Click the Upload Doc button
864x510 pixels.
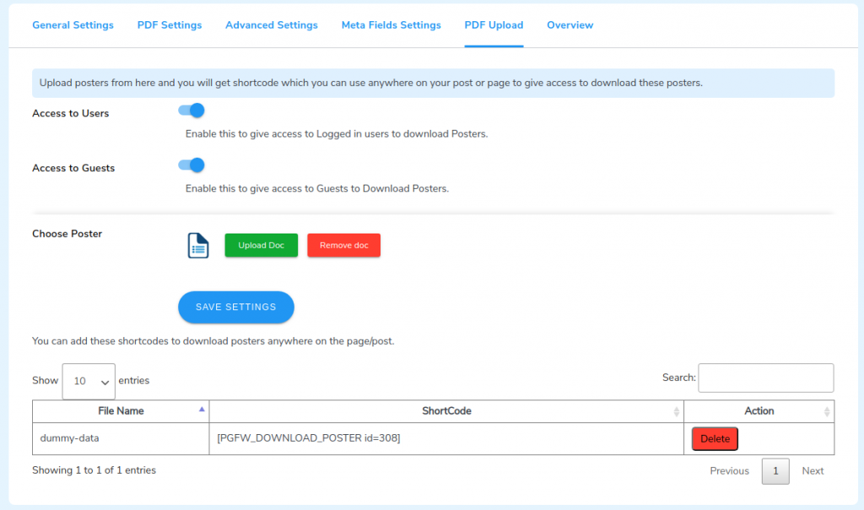(x=261, y=244)
